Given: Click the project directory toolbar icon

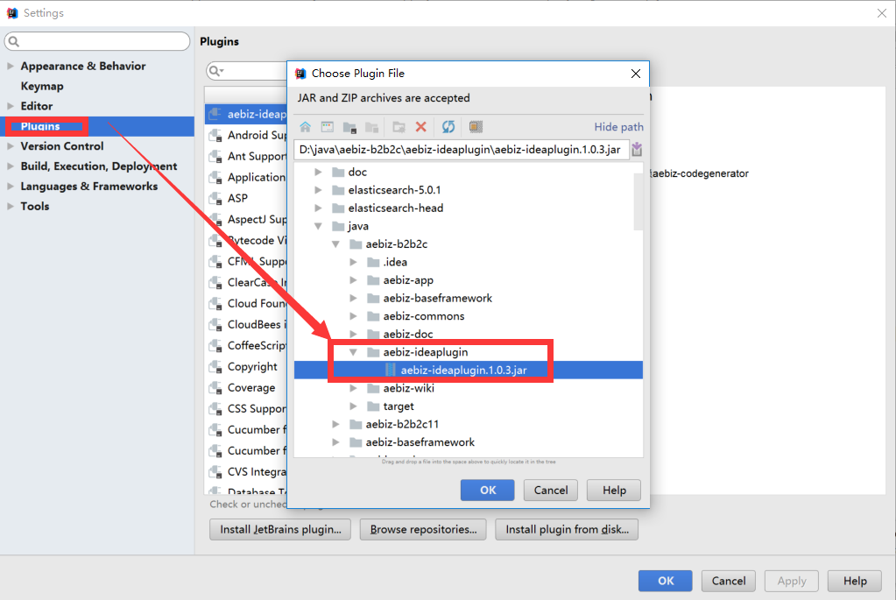Looking at the screenshot, I should pos(349,127).
